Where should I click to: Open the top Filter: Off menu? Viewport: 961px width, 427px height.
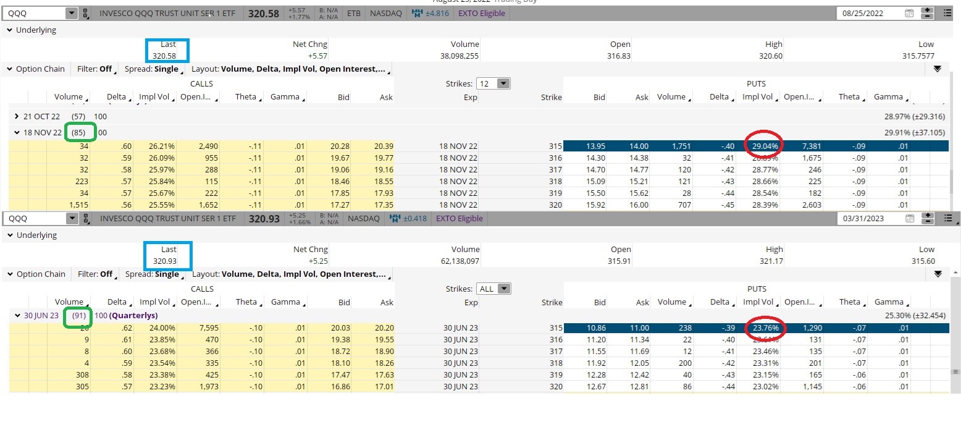94,69
